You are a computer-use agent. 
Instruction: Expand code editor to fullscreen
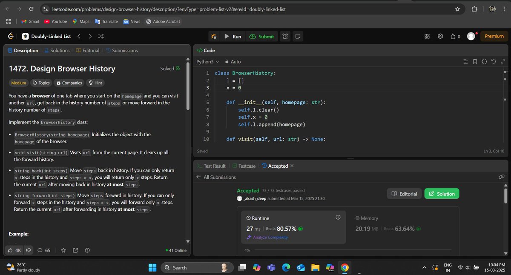pos(503,62)
